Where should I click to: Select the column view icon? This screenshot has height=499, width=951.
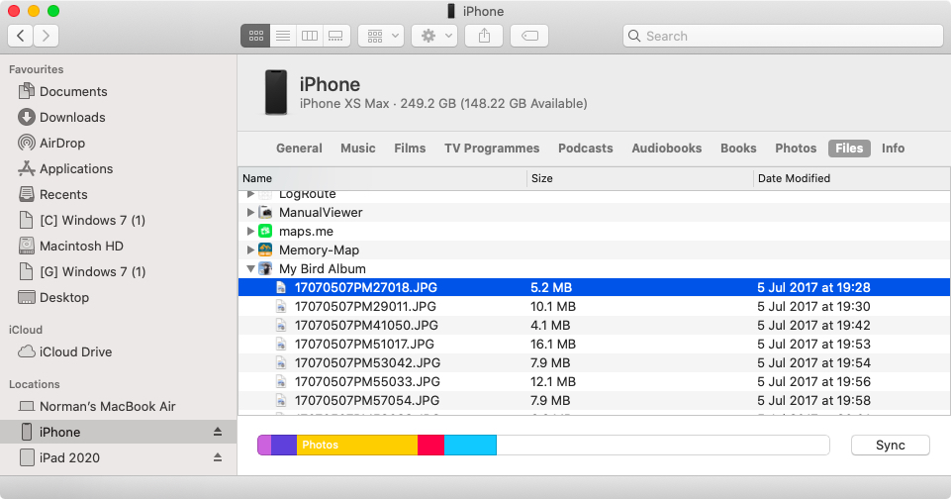click(x=309, y=36)
